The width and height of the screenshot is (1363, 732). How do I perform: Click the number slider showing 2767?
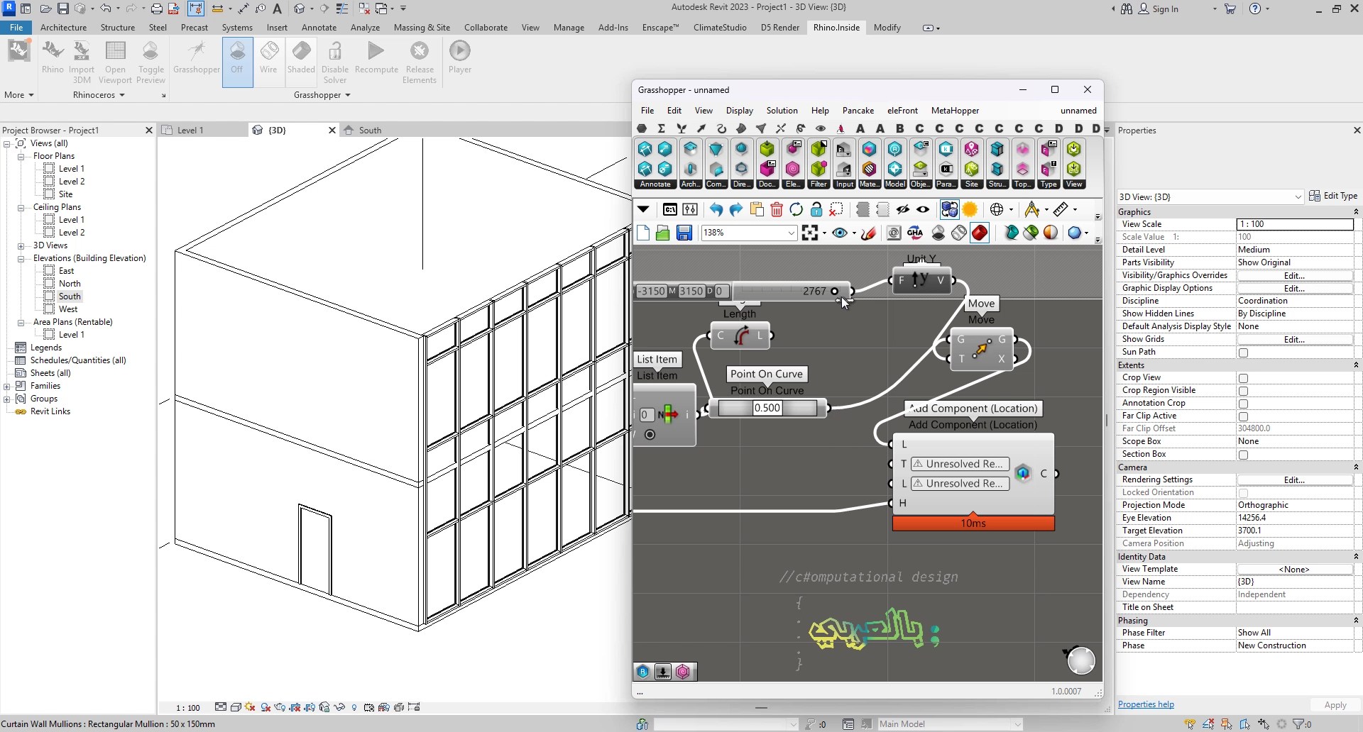(x=790, y=291)
